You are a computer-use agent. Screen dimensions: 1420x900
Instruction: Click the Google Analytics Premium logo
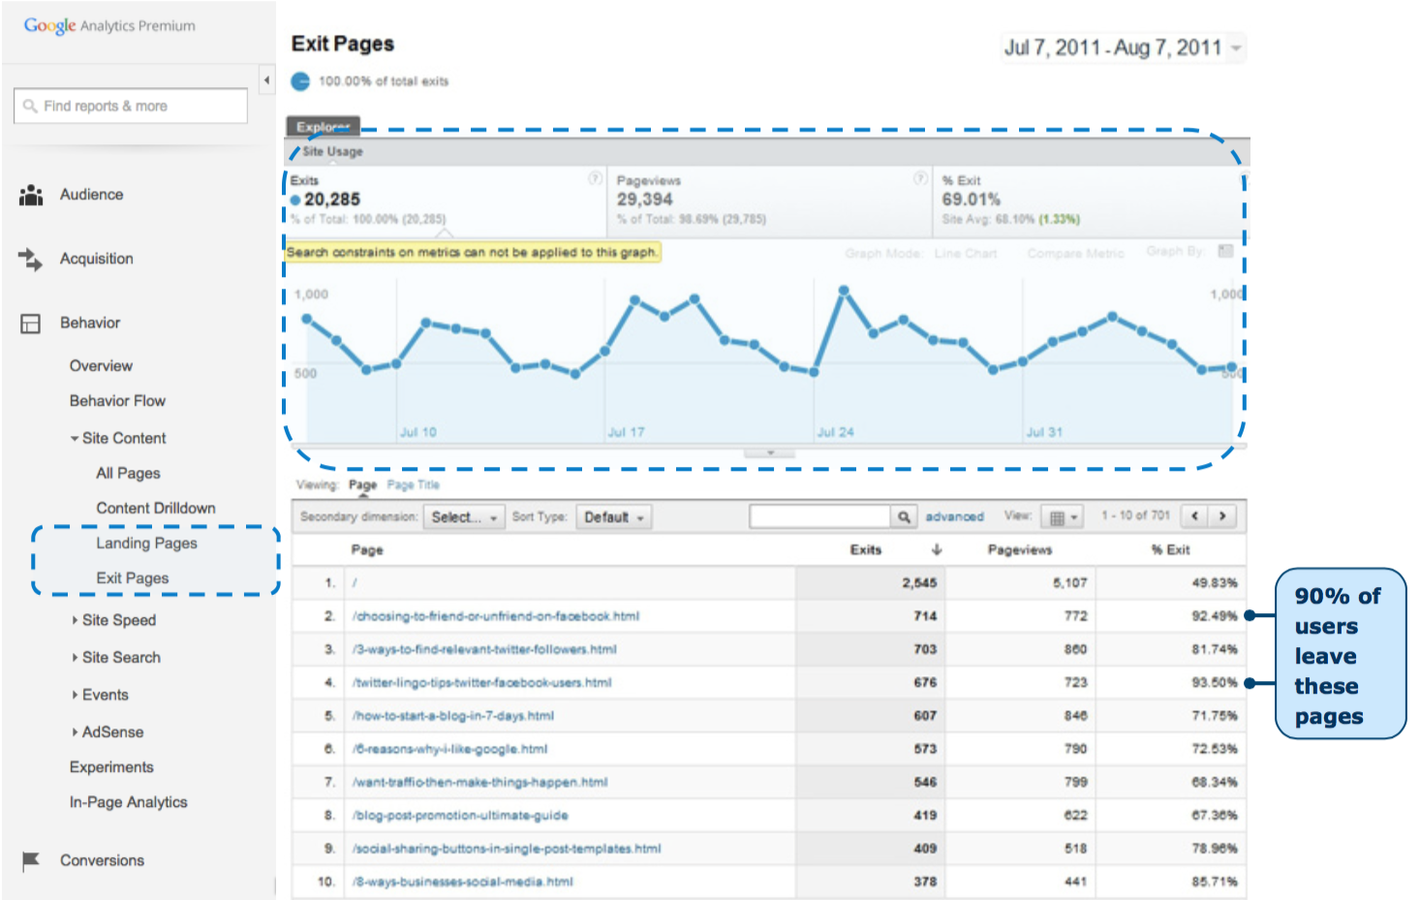coord(109,26)
